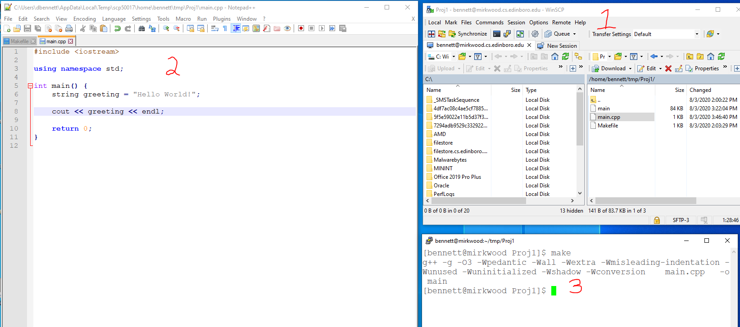Collapse the main() function fold marker
740x327 pixels.
click(x=30, y=86)
